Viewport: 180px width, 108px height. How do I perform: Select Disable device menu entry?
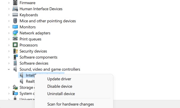point(60,87)
